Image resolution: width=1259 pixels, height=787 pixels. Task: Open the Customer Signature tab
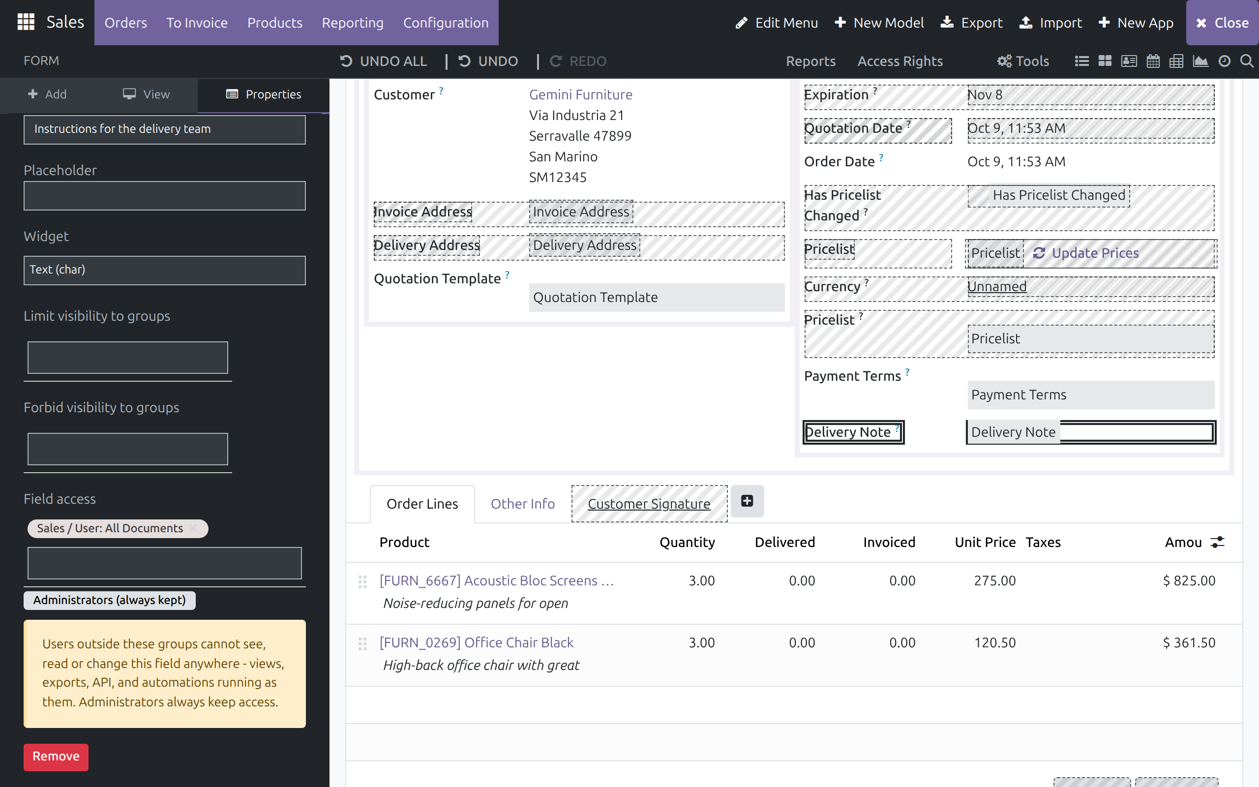649,504
